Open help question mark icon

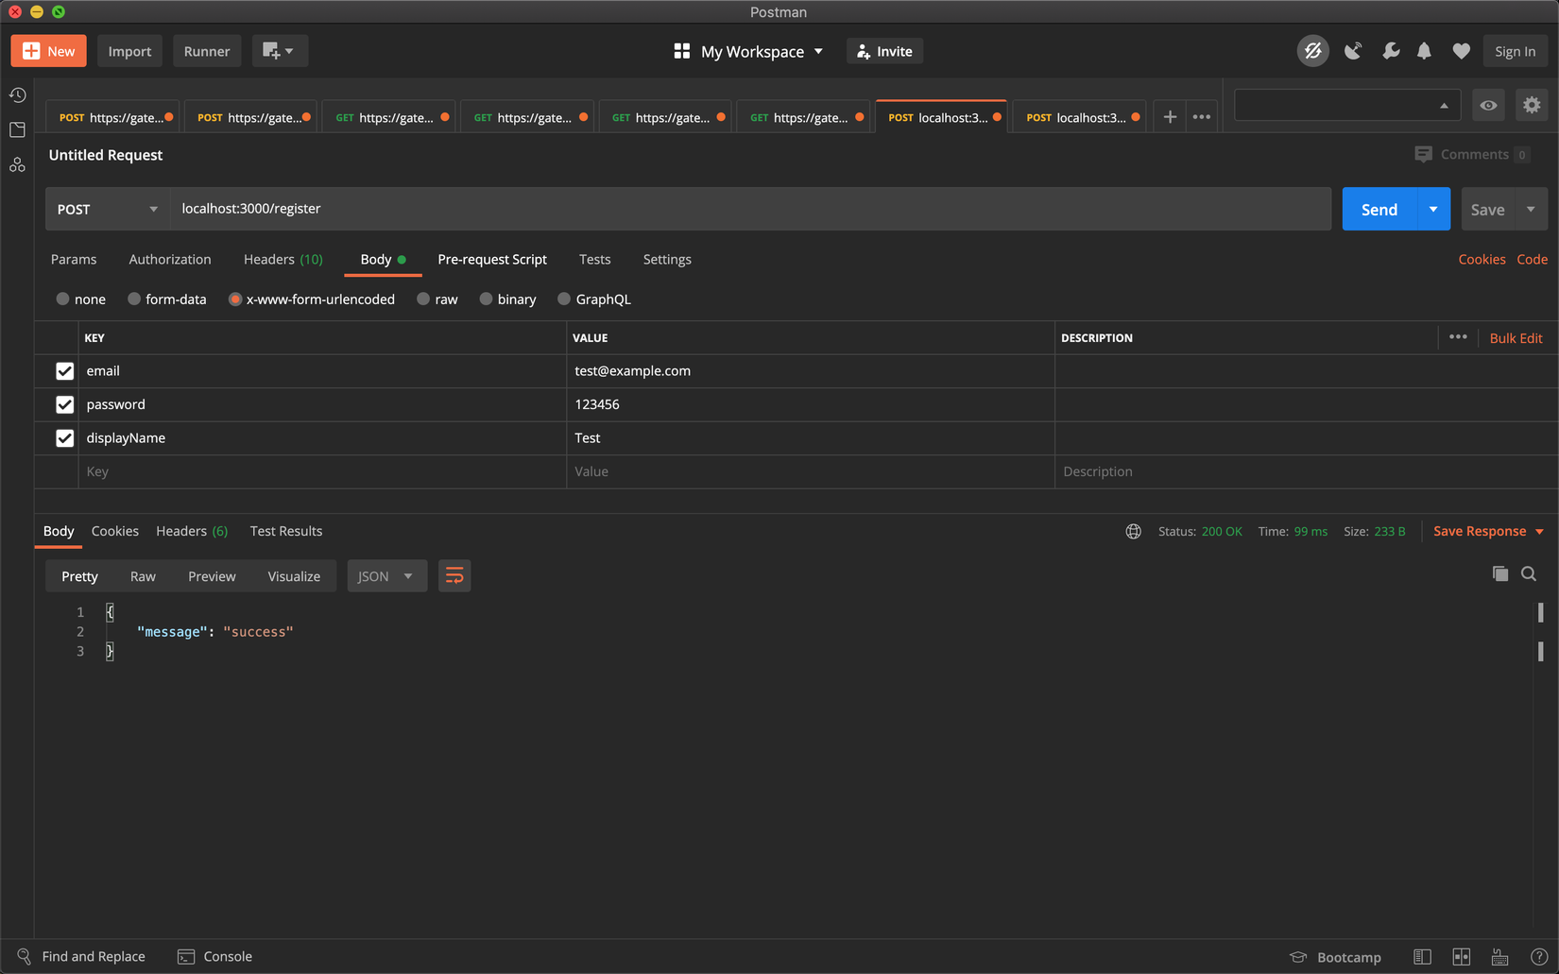pos(1539,957)
